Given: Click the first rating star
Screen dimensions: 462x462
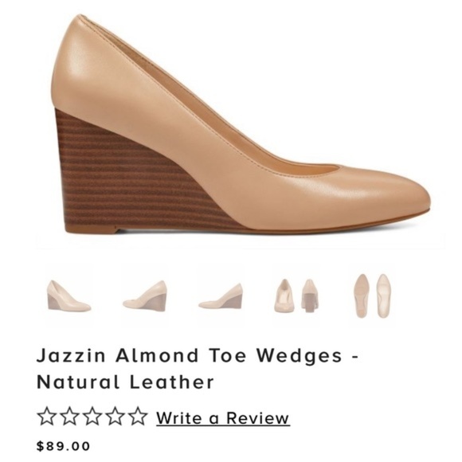Looking at the screenshot, I should pos(46,416).
